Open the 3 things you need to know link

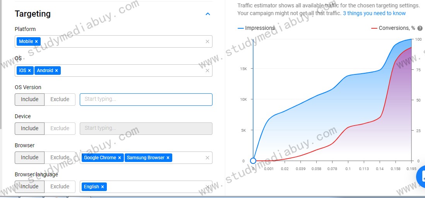pyautogui.click(x=374, y=13)
